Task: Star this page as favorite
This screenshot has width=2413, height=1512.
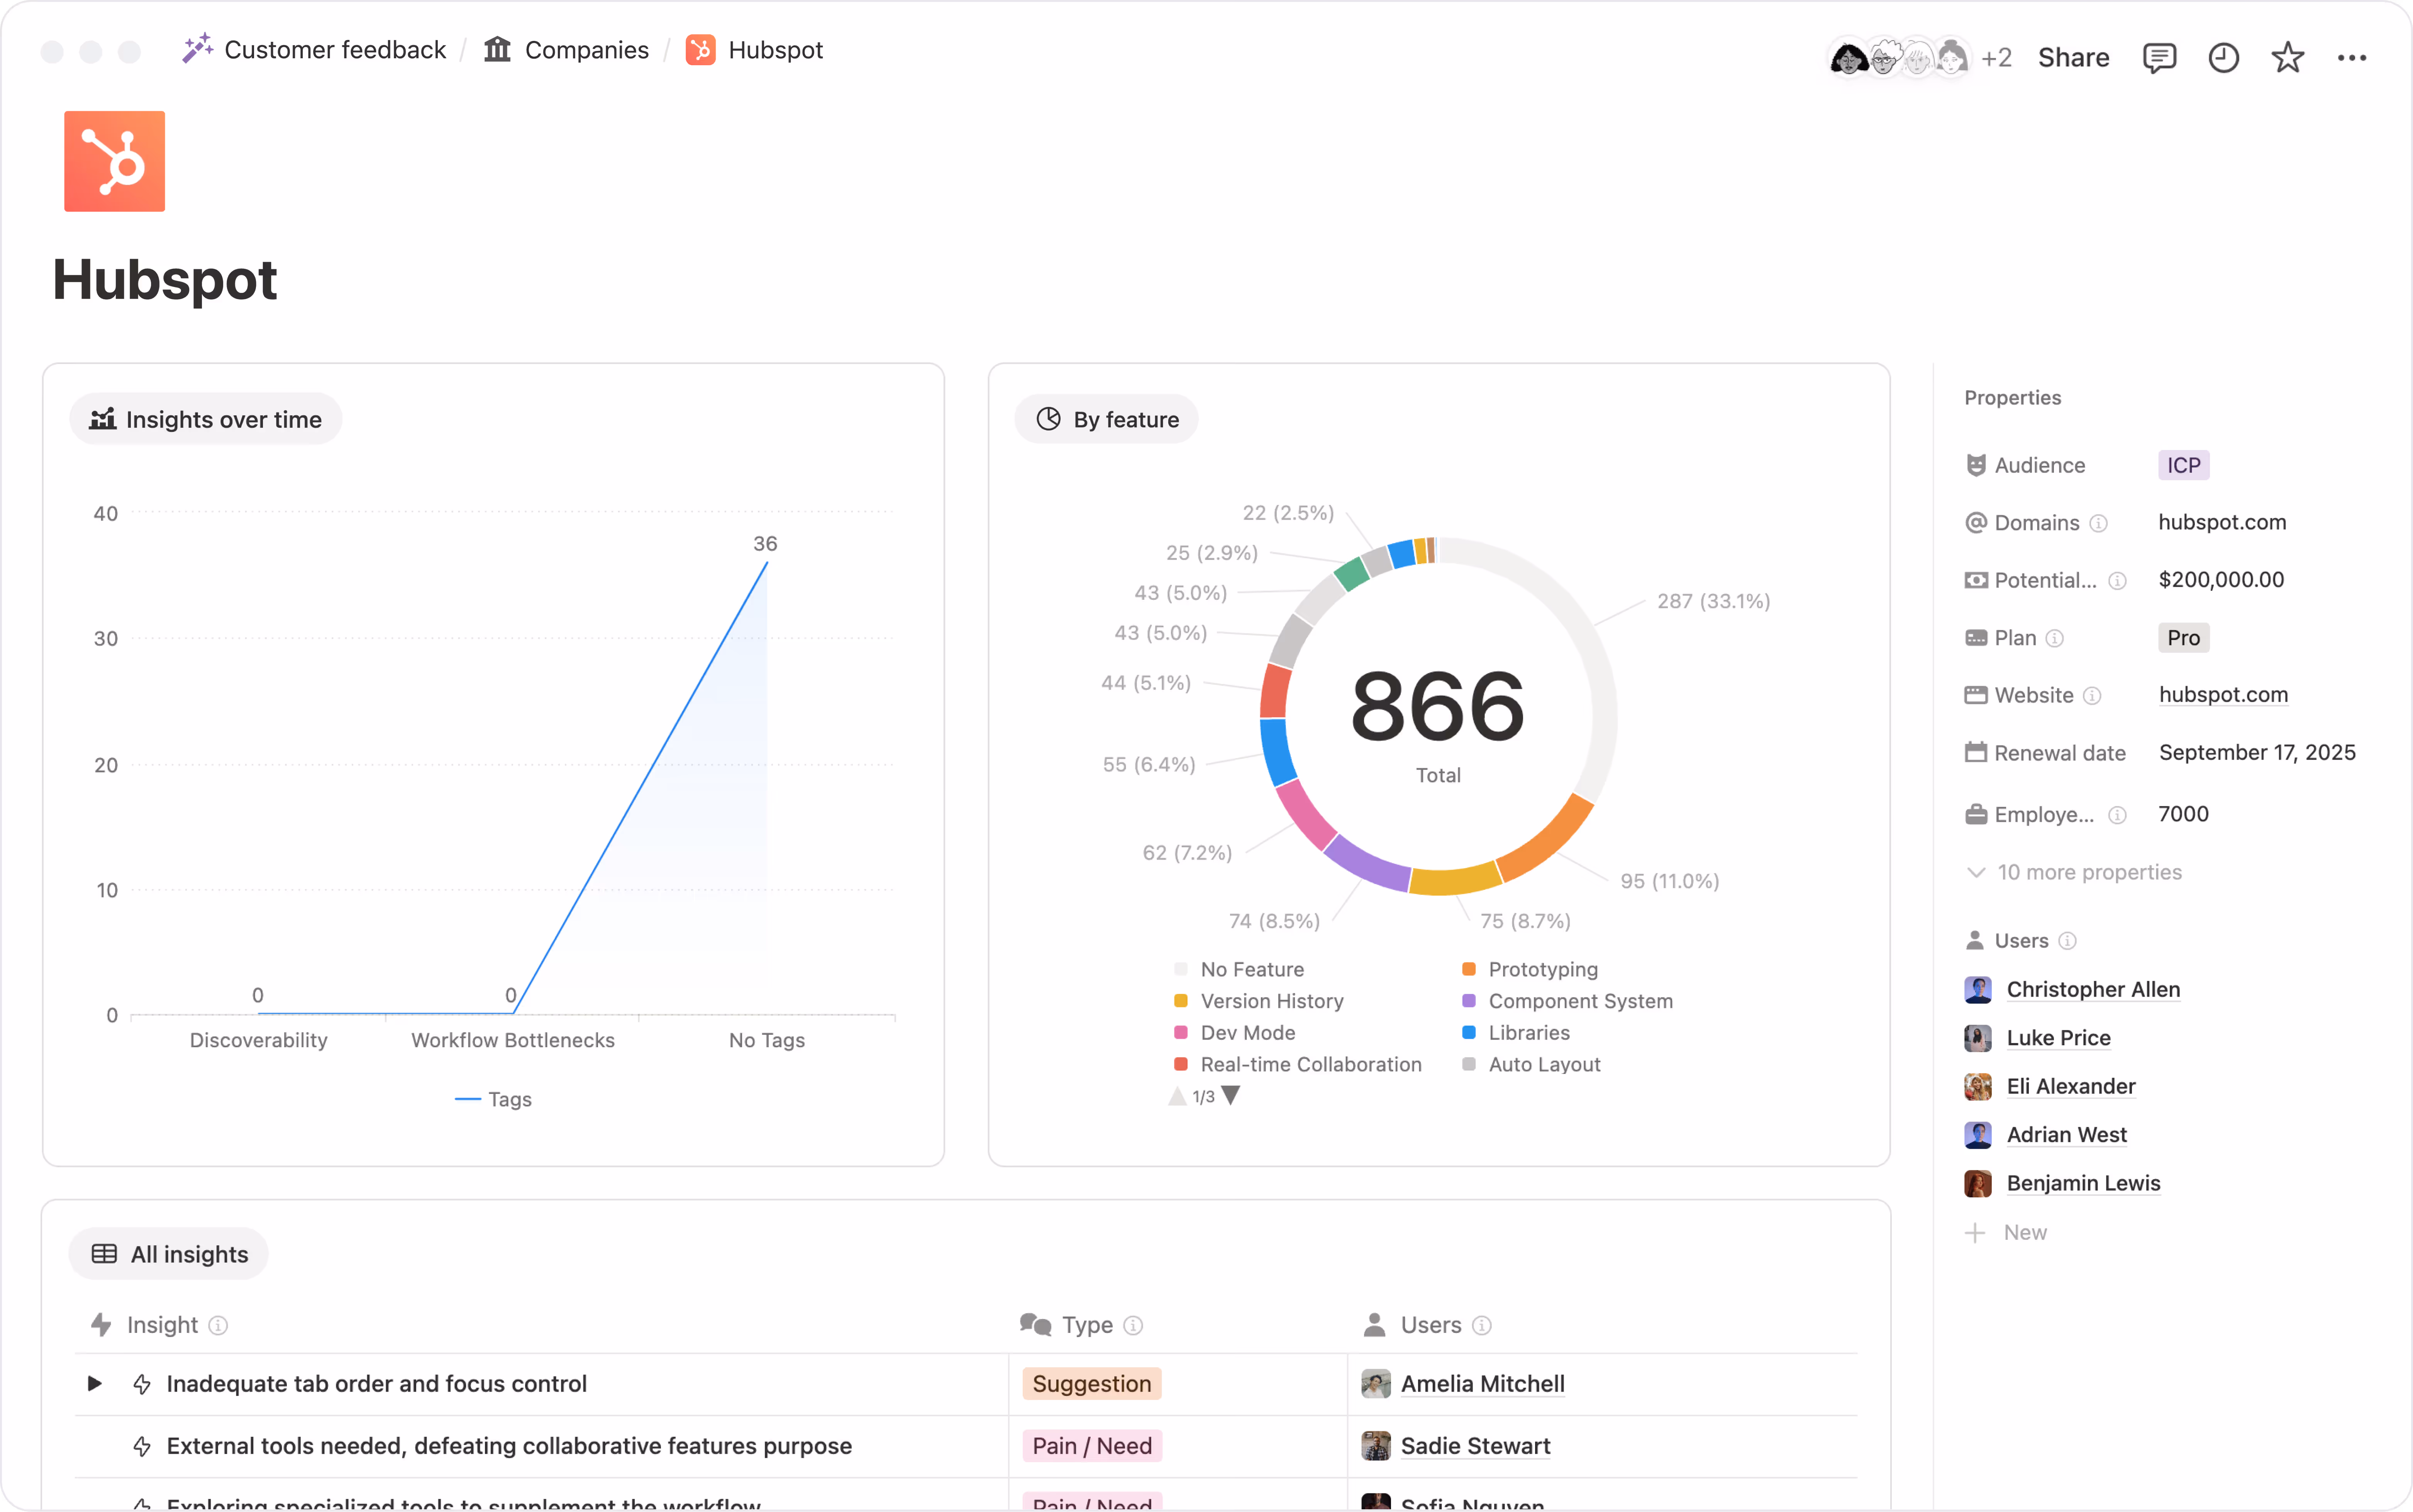Action: [x=2287, y=58]
